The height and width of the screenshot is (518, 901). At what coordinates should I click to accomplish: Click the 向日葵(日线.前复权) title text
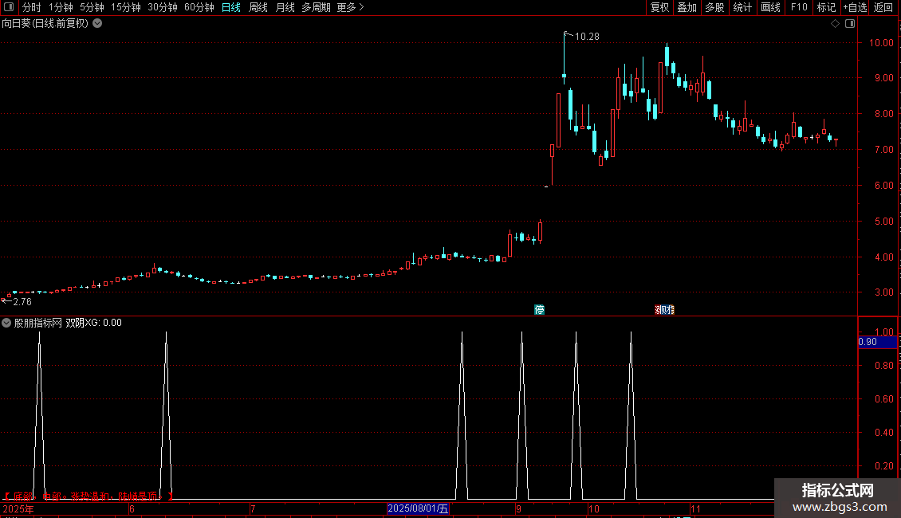tap(45, 24)
